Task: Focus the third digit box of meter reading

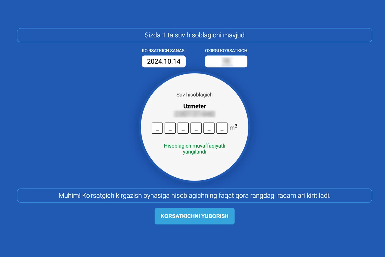Action: [183, 128]
